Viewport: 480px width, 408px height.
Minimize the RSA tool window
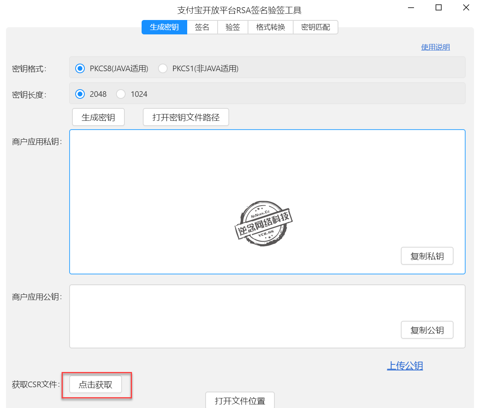click(x=411, y=8)
